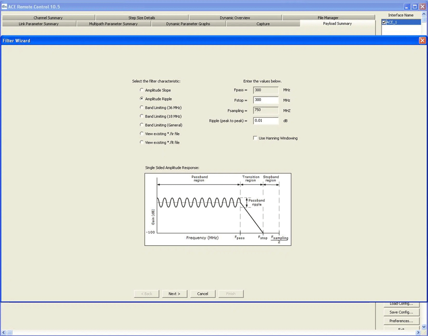This screenshot has width=428, height=336.
Task: Open the File Manager tab
Action: (x=328, y=18)
